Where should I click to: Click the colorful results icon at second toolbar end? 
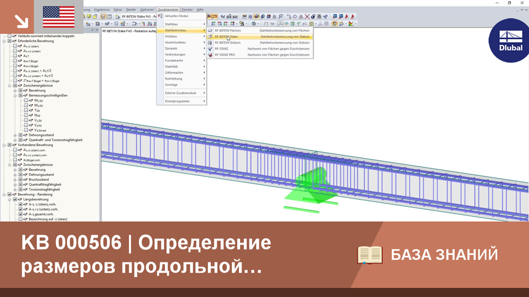351,24
